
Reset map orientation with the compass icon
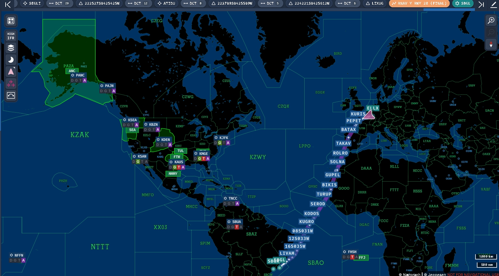[491, 44]
